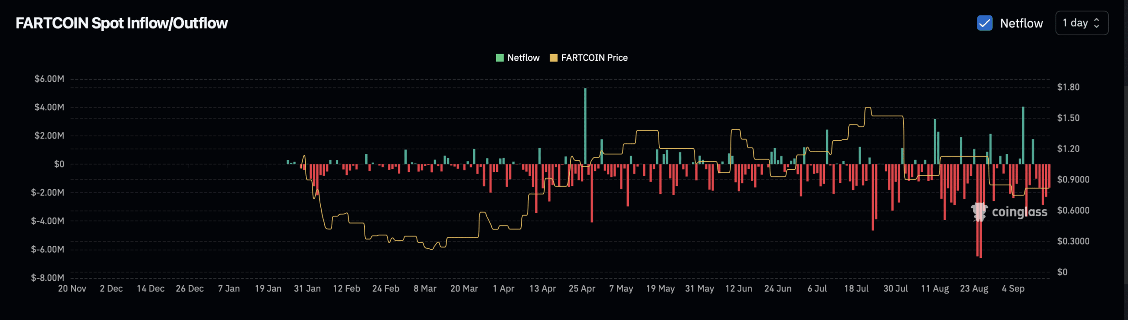This screenshot has width=1128, height=320.
Task: Toggle Netflow series via green legend swatch
Action: pos(500,58)
